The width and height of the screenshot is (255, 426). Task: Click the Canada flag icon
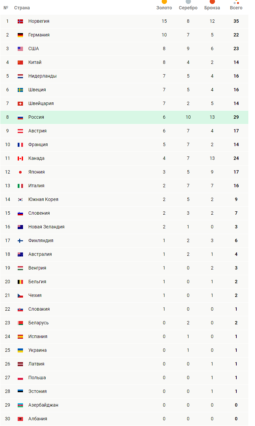(20, 158)
